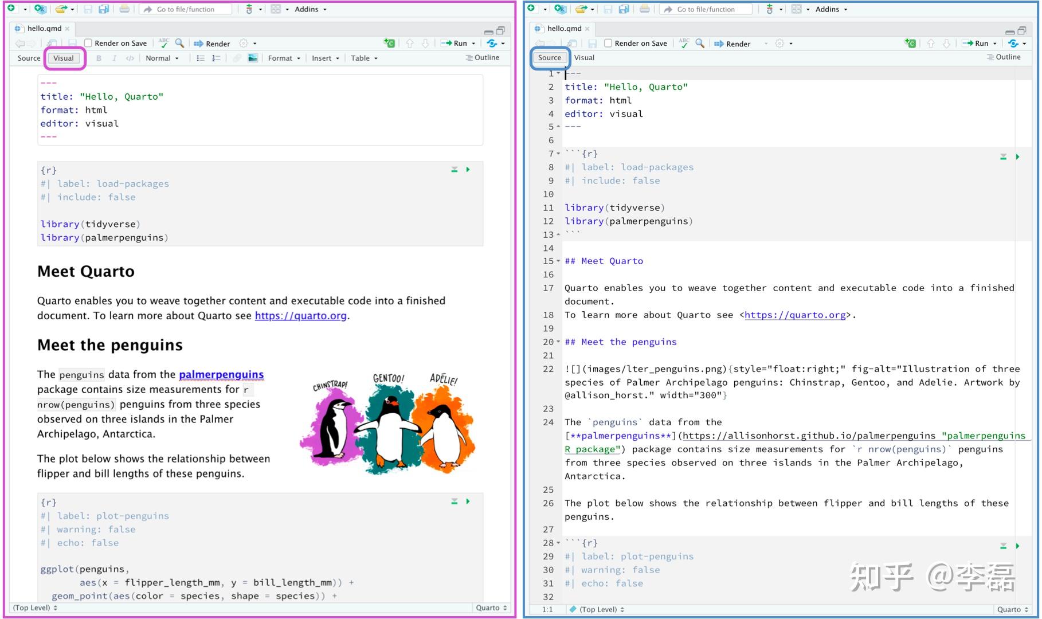The image size is (1042, 619).
Task: Enable Render on Save in left pane
Action: [88, 43]
